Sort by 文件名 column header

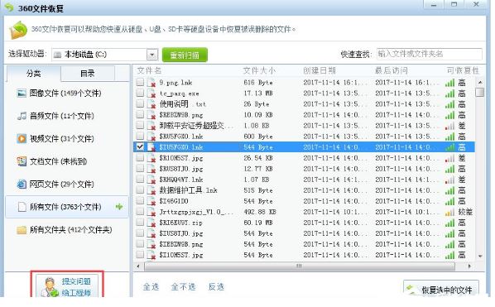[x=149, y=70]
